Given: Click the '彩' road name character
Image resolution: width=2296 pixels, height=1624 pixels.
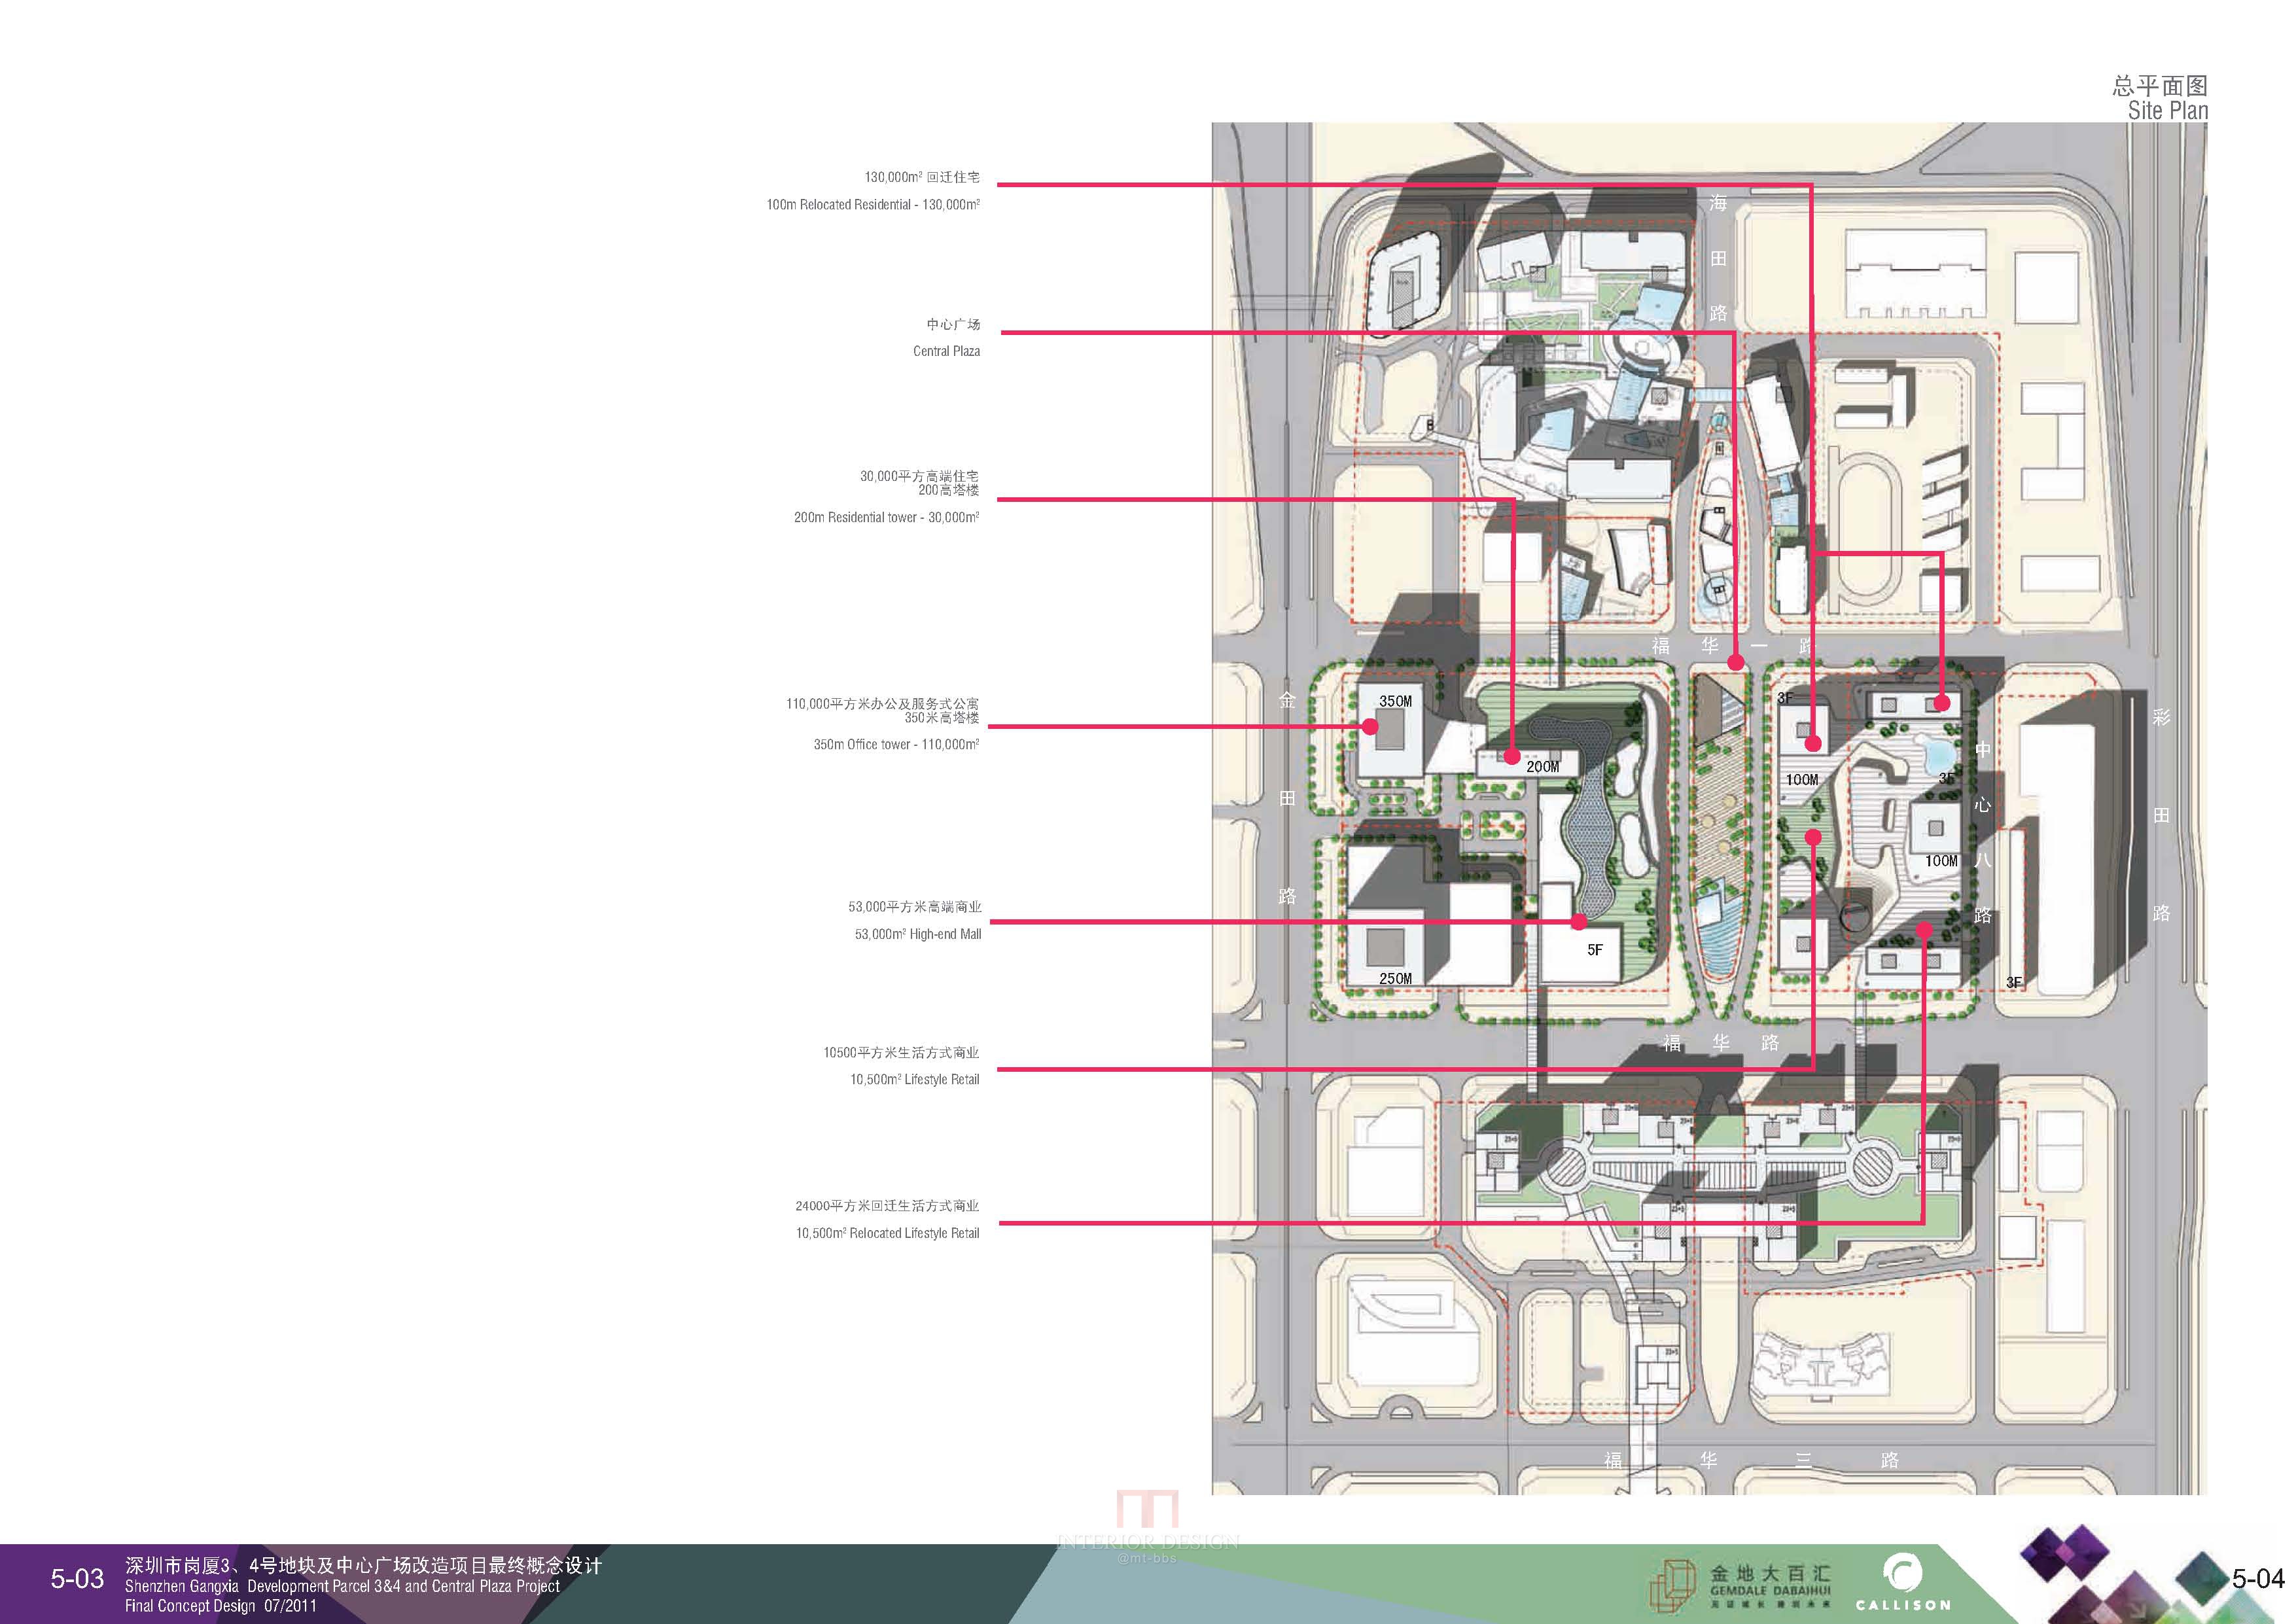Looking at the screenshot, I should (x=2162, y=717).
